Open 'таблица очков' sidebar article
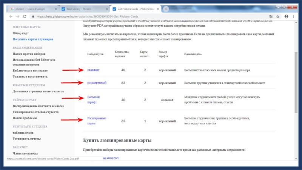Image resolution: width=302 pixels, height=170 pixels. (x=23, y=133)
